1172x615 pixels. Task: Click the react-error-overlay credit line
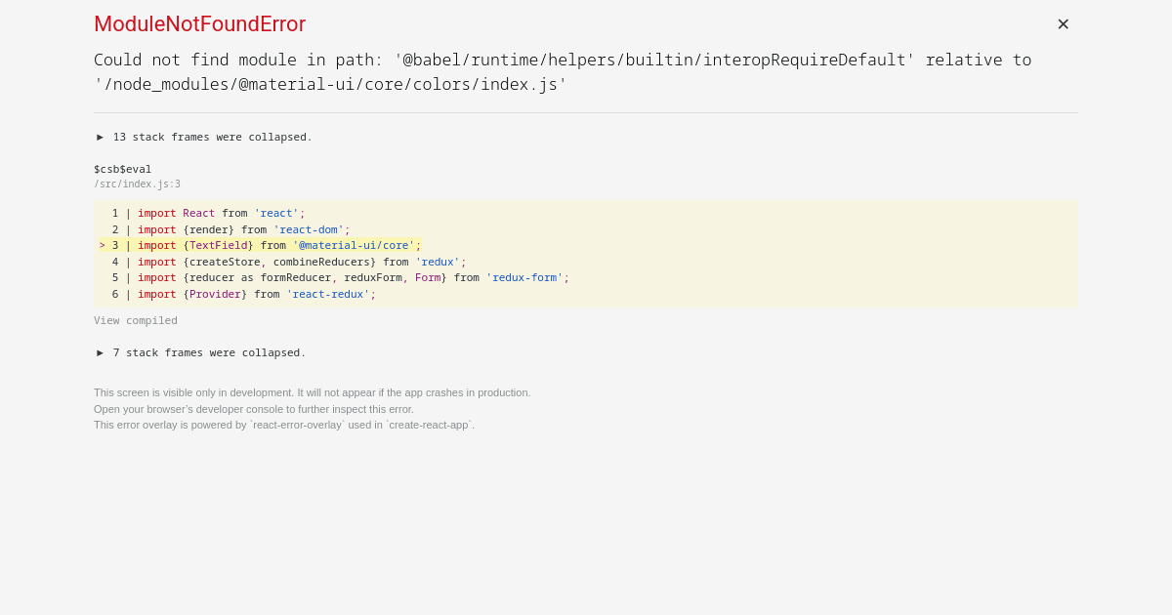click(284, 425)
